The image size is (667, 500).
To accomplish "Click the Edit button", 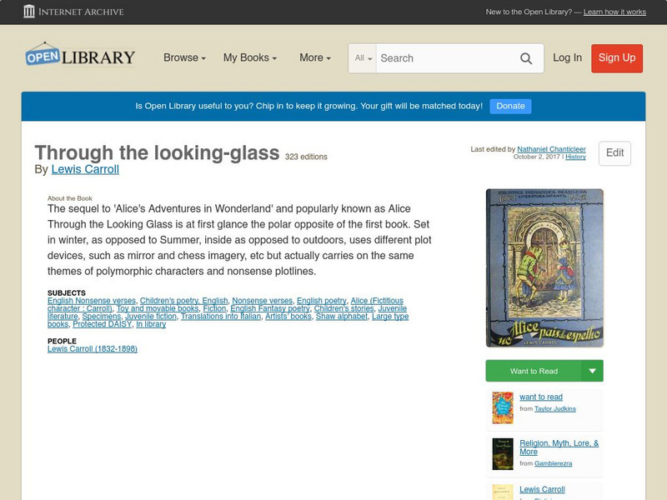I will pyautogui.click(x=614, y=153).
